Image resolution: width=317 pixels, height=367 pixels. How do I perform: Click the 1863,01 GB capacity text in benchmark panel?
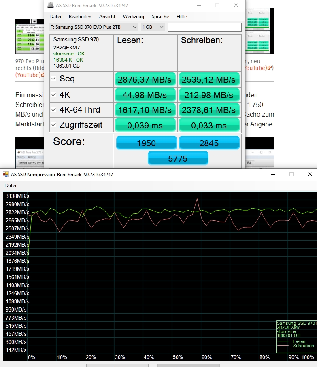click(x=66, y=66)
